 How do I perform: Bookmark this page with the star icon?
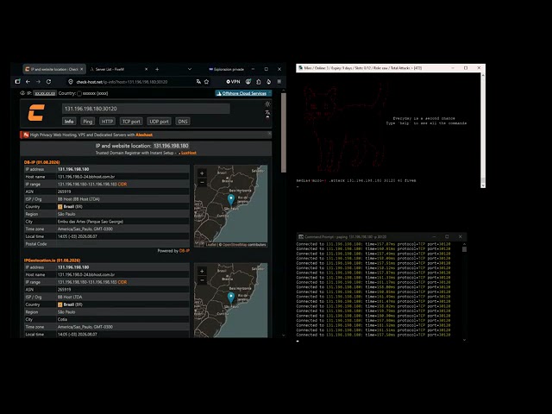pos(207,82)
